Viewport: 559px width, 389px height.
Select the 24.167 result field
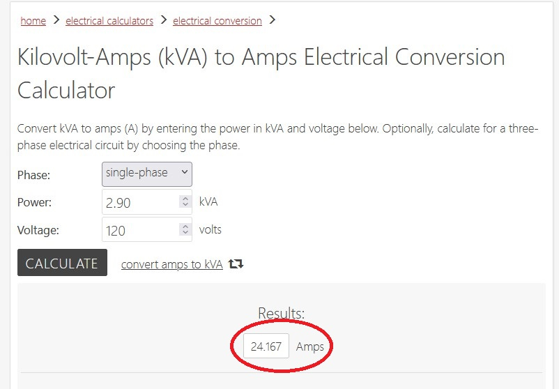266,346
